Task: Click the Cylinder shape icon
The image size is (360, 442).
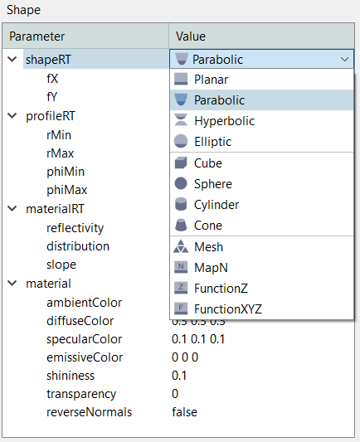Action: point(181,204)
